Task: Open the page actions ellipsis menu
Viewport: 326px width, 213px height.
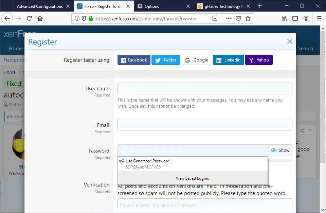Action: (229, 18)
